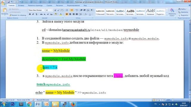
Task: Open the Вставка ribbon tab
Action: click(x=21, y=5)
